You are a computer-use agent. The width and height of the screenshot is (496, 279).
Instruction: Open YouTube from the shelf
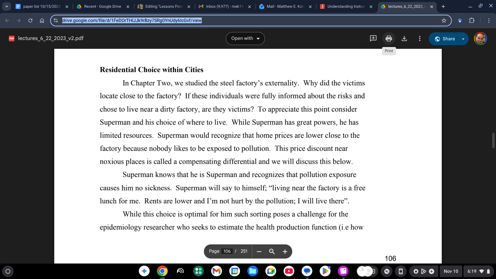tap(289, 271)
